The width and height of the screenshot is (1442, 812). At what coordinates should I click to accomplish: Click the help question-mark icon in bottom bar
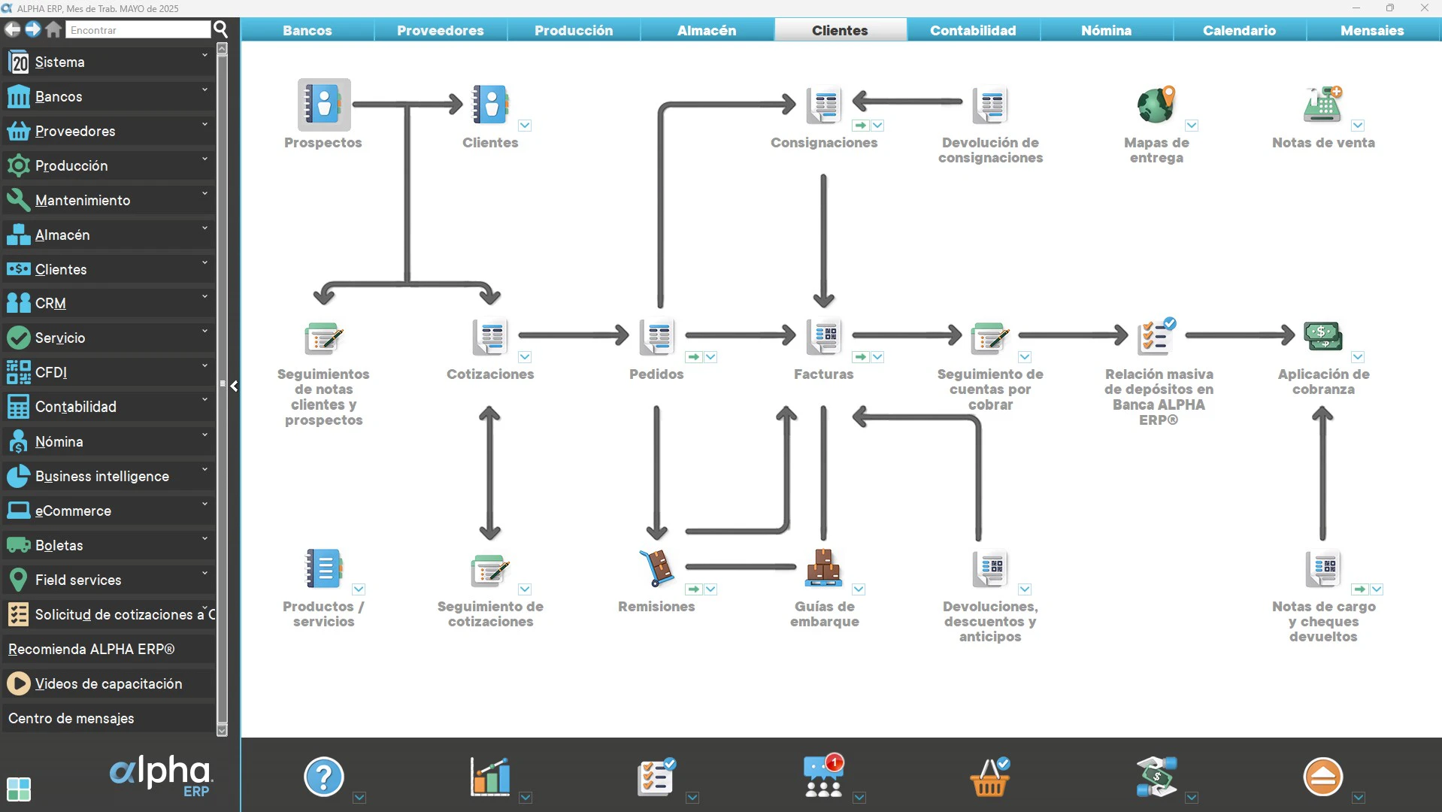coord(323,776)
